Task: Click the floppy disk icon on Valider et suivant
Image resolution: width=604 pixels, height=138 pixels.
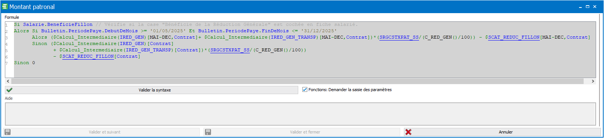Action: pos(8,132)
